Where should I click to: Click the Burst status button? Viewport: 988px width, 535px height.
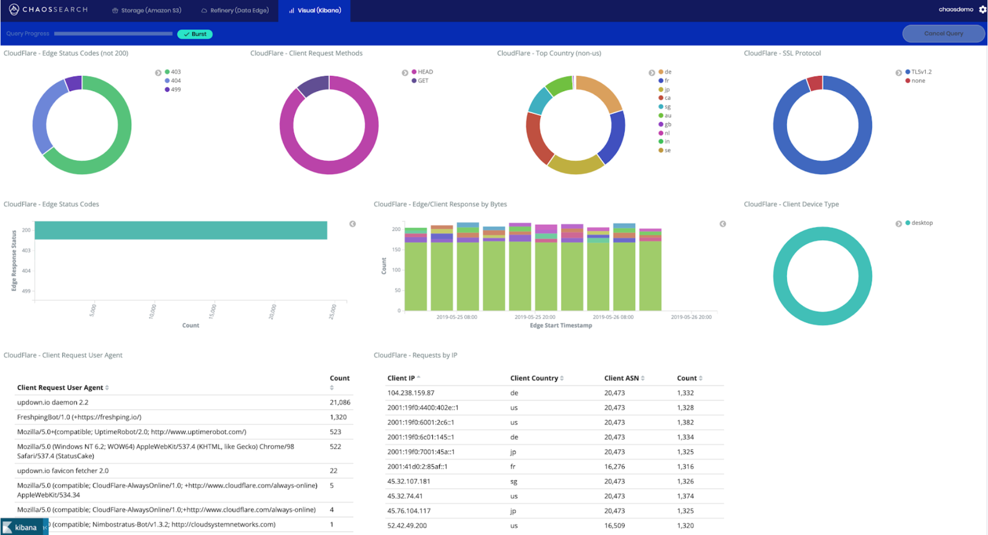pos(195,34)
